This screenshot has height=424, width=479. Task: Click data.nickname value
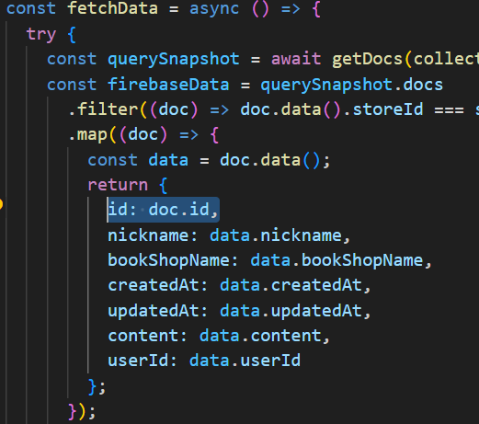[x=276, y=235]
